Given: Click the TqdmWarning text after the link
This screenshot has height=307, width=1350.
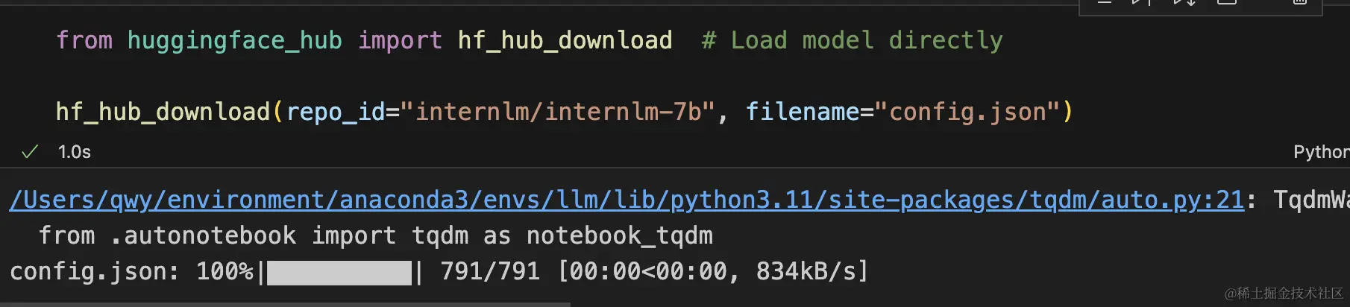Looking at the screenshot, I should tap(1310, 200).
